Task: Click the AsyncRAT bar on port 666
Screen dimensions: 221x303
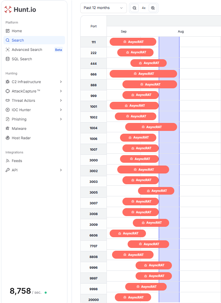Action: click(143, 74)
